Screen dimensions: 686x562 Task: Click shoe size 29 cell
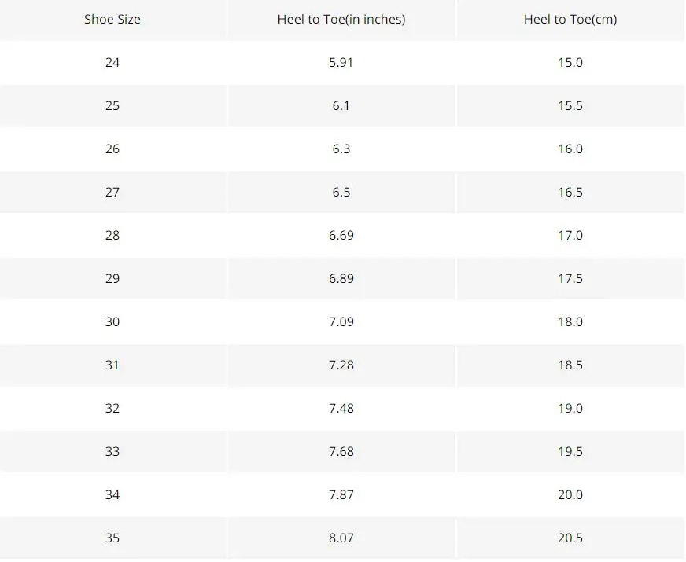(112, 279)
